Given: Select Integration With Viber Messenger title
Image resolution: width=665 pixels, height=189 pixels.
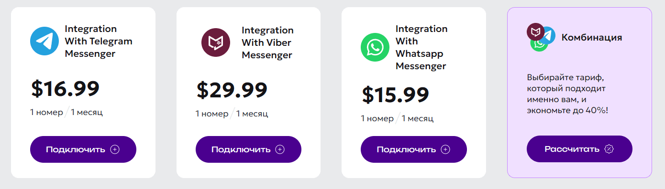Looking at the screenshot, I should pos(267,42).
